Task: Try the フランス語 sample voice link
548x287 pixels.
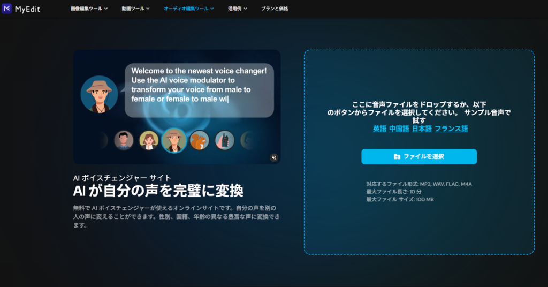Action: (451, 129)
